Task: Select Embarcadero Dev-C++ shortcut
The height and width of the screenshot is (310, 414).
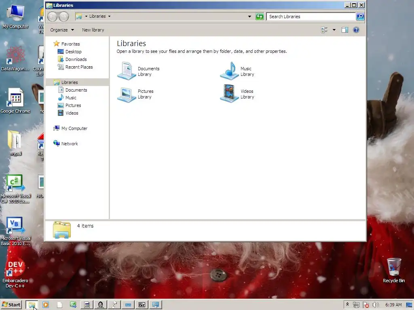Action: click(x=15, y=274)
